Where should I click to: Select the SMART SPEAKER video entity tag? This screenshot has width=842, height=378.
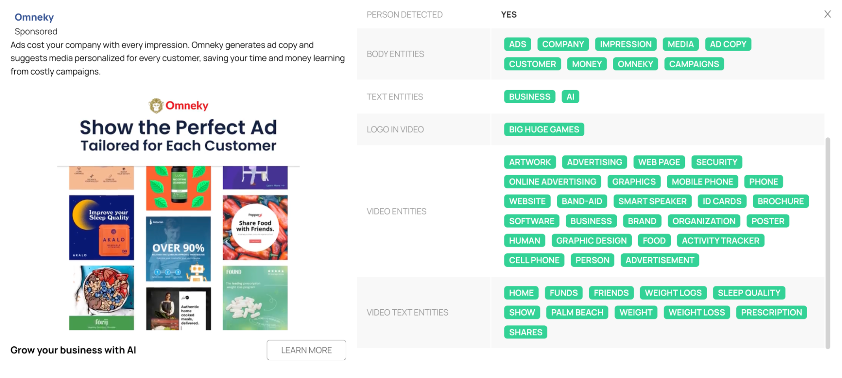click(x=652, y=201)
